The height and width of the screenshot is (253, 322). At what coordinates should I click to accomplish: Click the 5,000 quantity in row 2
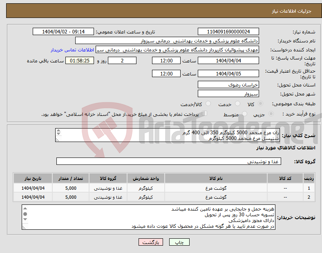point(71,197)
